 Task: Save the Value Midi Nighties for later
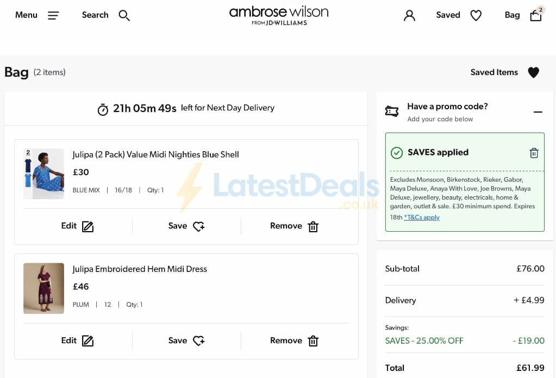pos(186,226)
